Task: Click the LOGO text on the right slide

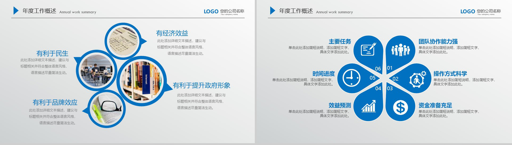Action: click(x=467, y=12)
